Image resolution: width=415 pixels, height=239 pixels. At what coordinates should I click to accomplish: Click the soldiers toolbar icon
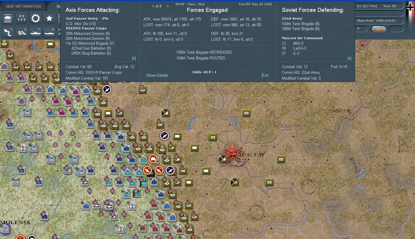(22, 18)
